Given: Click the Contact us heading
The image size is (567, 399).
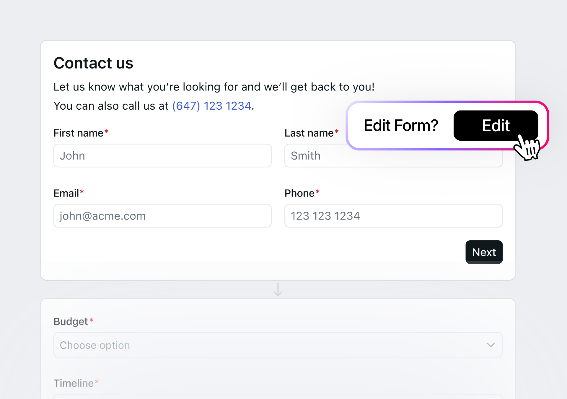Looking at the screenshot, I should [93, 63].
